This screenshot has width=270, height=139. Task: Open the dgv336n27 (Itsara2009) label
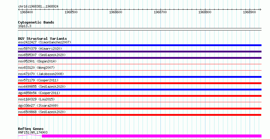(38, 106)
